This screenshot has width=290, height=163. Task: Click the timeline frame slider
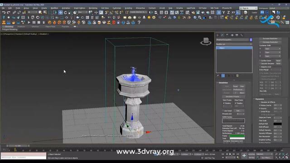[19, 146]
